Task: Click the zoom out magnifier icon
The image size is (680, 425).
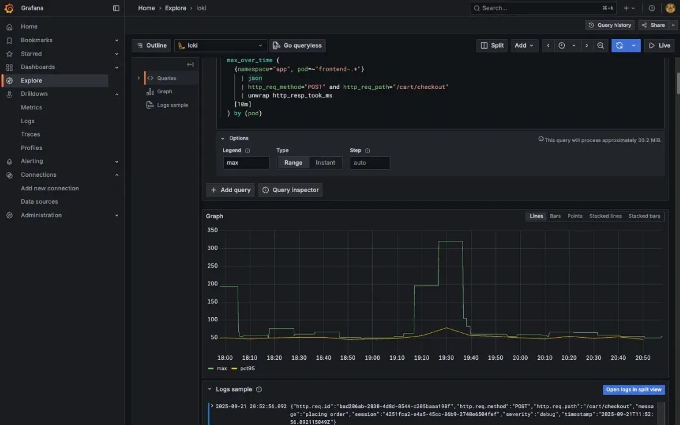Action: tap(600, 45)
